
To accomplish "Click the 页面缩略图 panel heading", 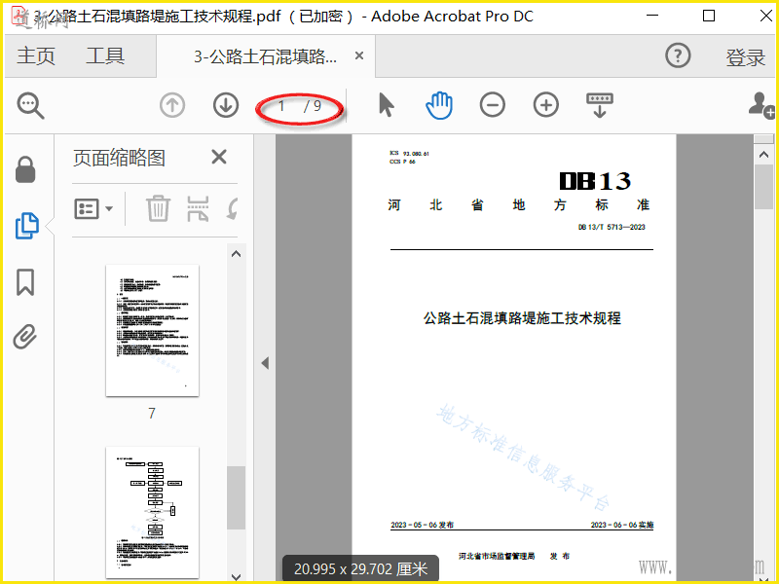I will [119, 158].
